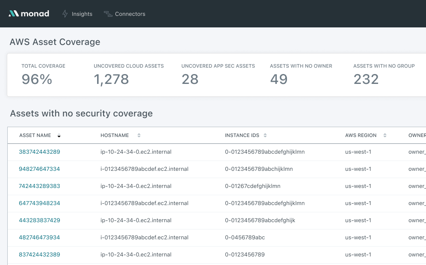This screenshot has height=265, width=426.
Task: Click sort arrows beside AWS Region
Action: (385, 135)
